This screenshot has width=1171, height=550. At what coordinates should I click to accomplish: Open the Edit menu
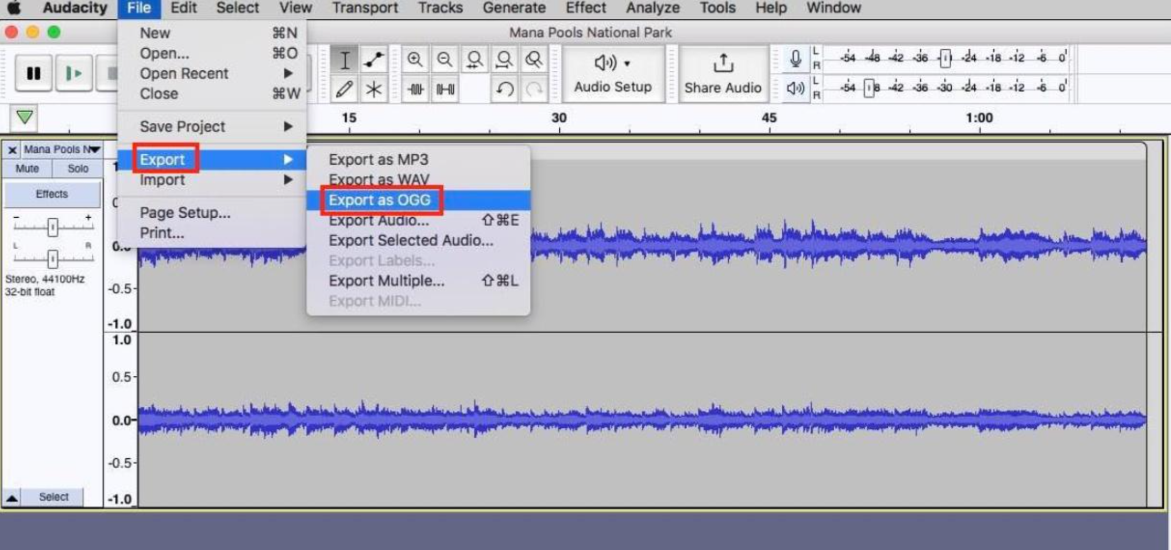(183, 8)
